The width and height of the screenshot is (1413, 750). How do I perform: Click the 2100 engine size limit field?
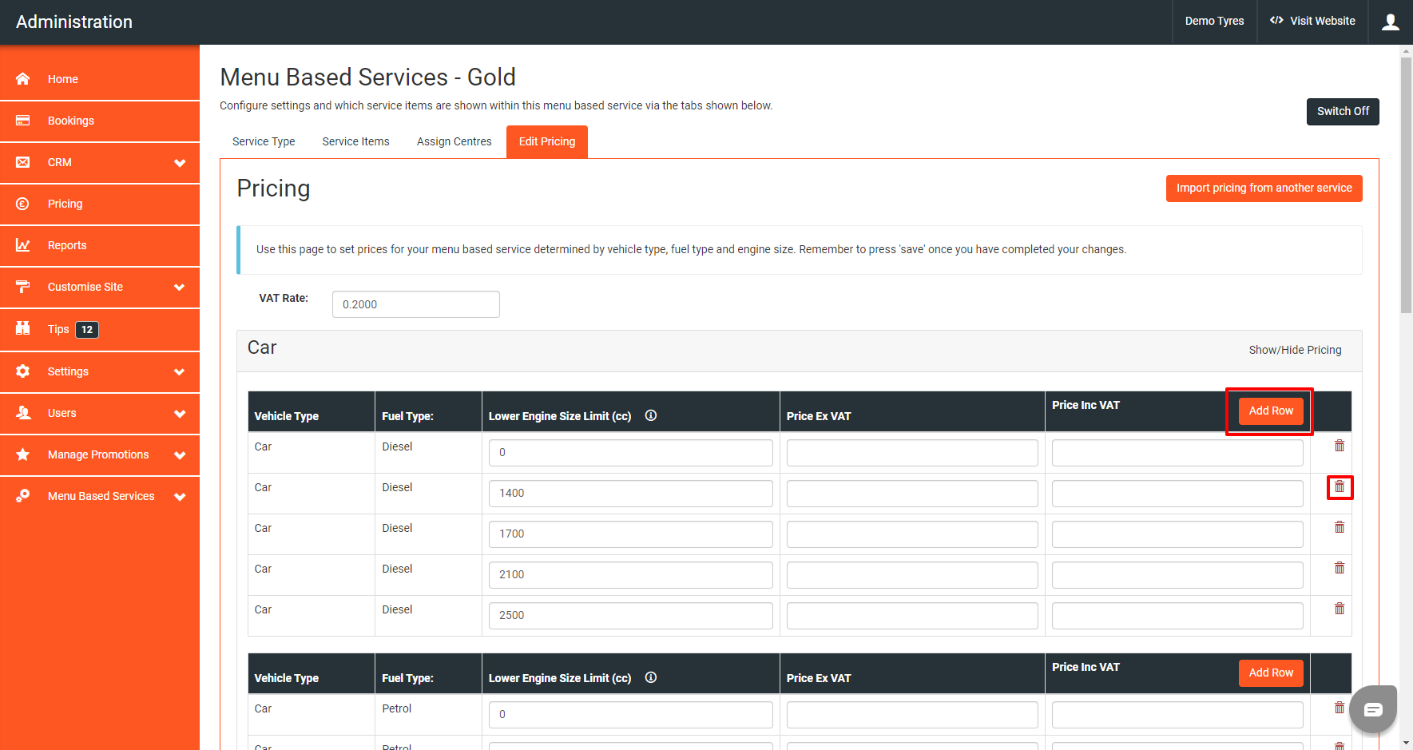[x=631, y=574]
